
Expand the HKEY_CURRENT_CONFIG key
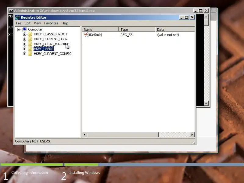pyautogui.click(x=24, y=54)
